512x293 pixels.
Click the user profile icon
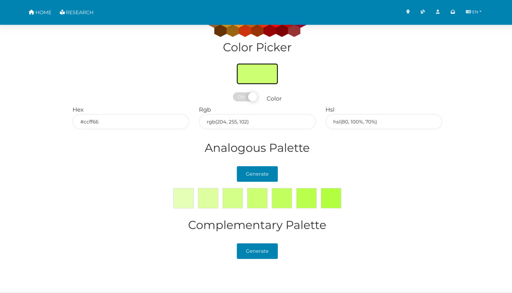point(438,12)
